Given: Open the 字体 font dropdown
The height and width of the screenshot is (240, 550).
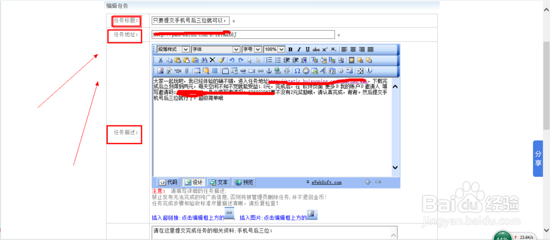Looking at the screenshot, I should (216, 49).
